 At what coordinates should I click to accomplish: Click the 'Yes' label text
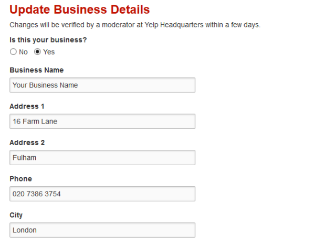coord(49,52)
